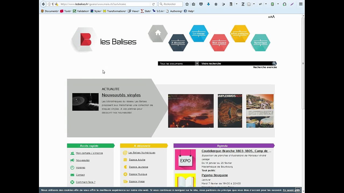This screenshot has width=344, height=193.
Task: Click the envelope icon beside Contact
Action: click(72, 175)
